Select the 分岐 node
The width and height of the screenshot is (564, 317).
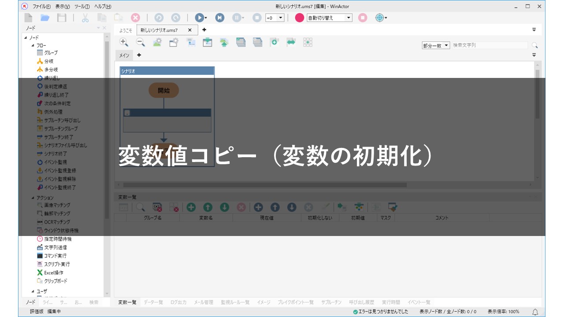[45, 61]
